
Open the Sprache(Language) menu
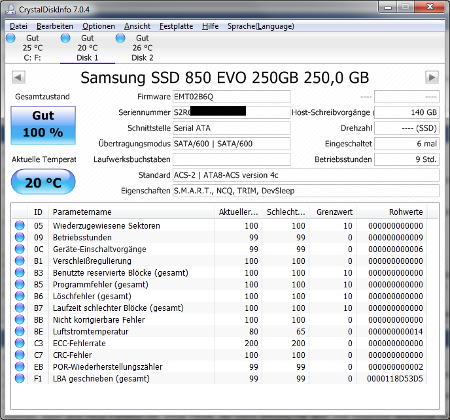[260, 26]
